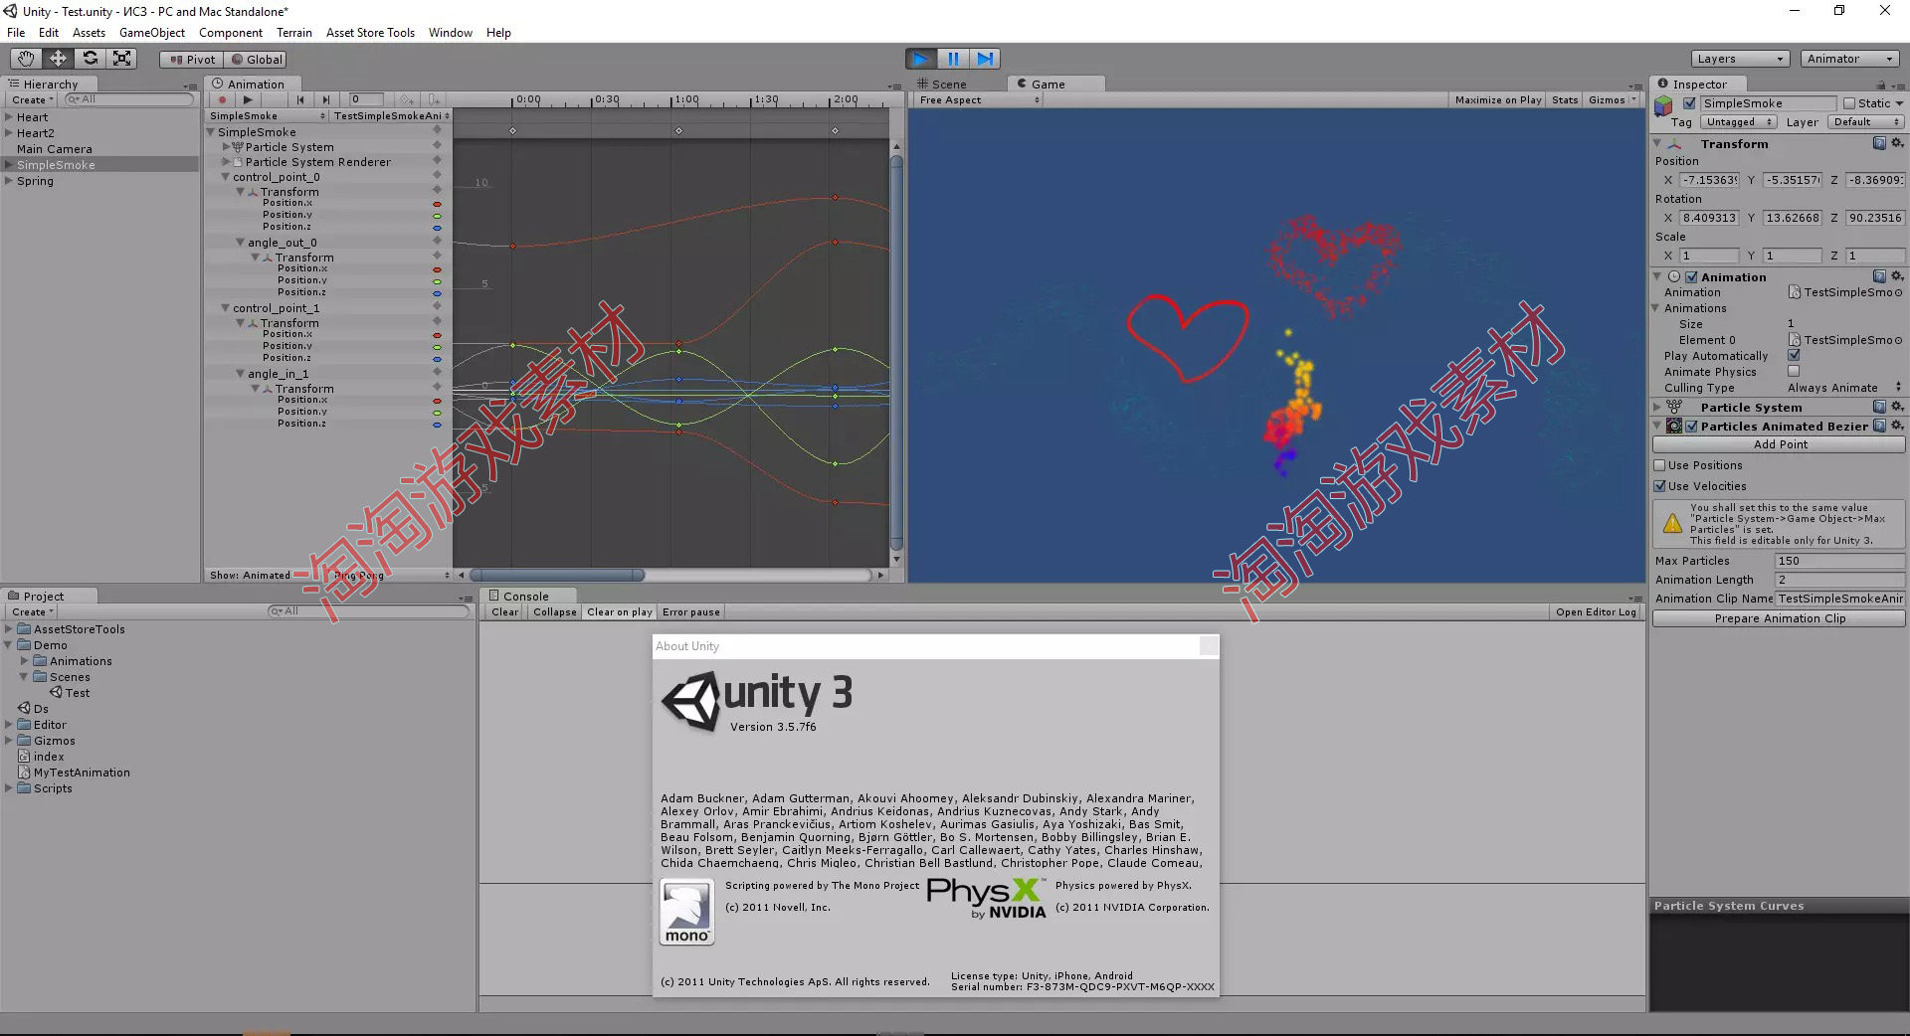Select the Move tool in the toolbar

(x=58, y=59)
